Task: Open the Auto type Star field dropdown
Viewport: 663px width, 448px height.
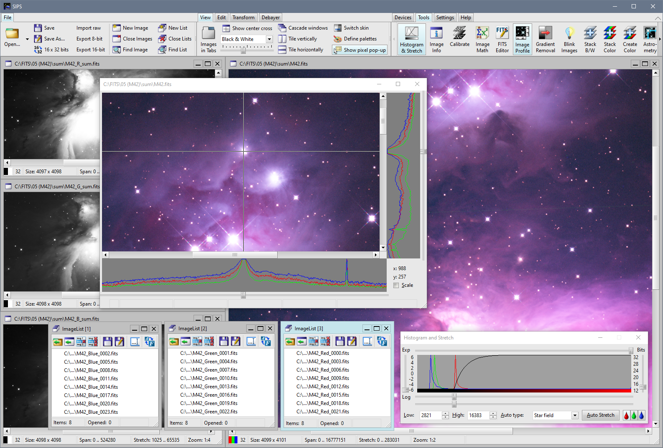Action: pyautogui.click(x=575, y=415)
